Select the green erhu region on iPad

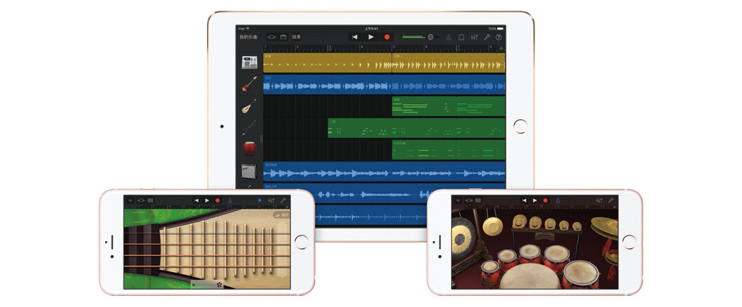[x=417, y=128]
